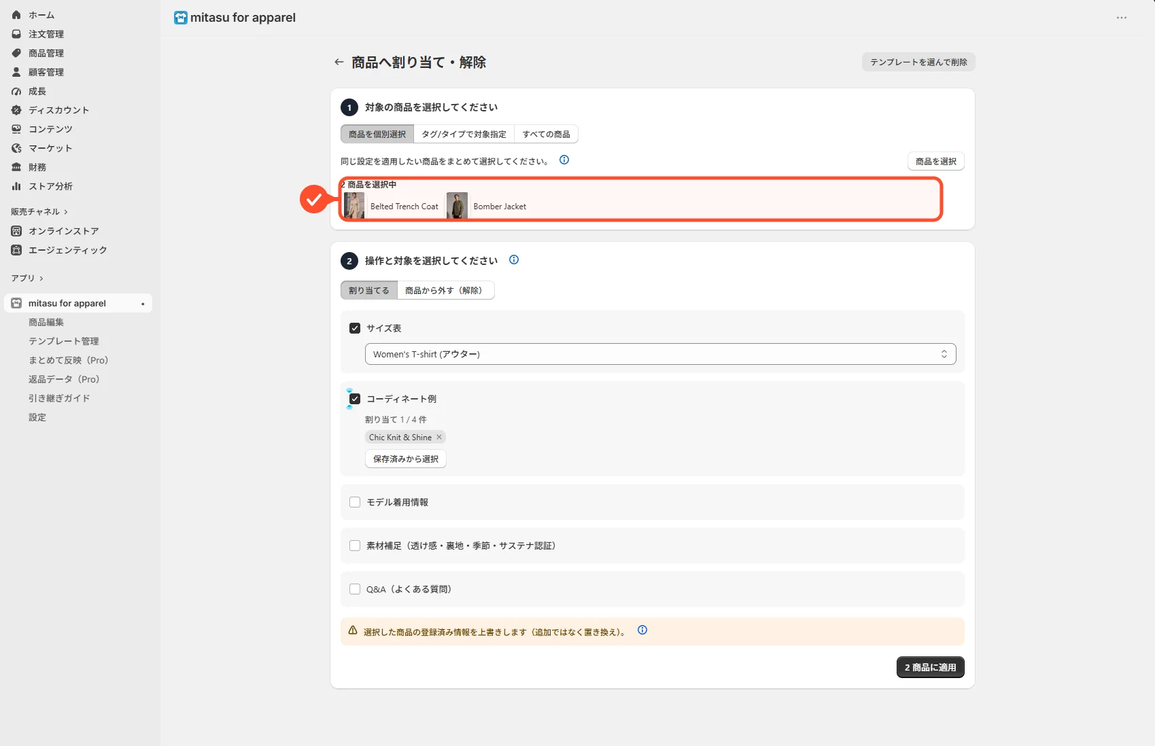Click the エージェンティック channel icon
The image size is (1155, 746).
point(16,250)
